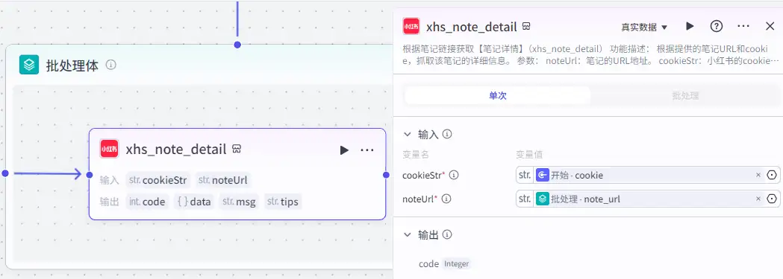This screenshot has height=279, width=783.
Task: Click the code output tag on the node
Action: [x=147, y=202]
